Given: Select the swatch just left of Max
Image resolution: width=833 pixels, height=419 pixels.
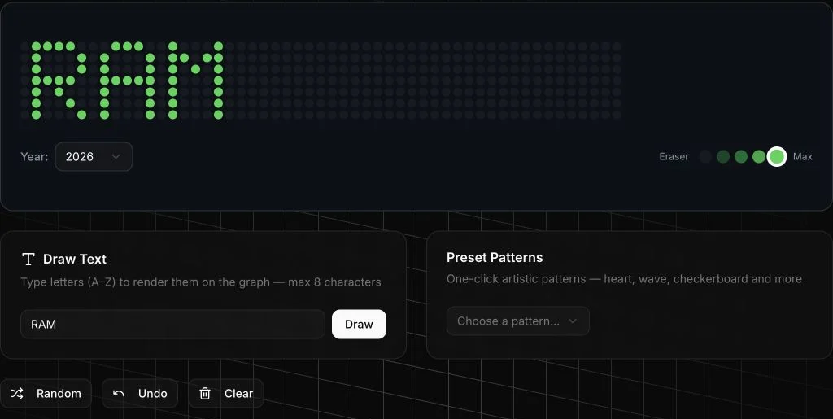Looking at the screenshot, I should 759,157.
